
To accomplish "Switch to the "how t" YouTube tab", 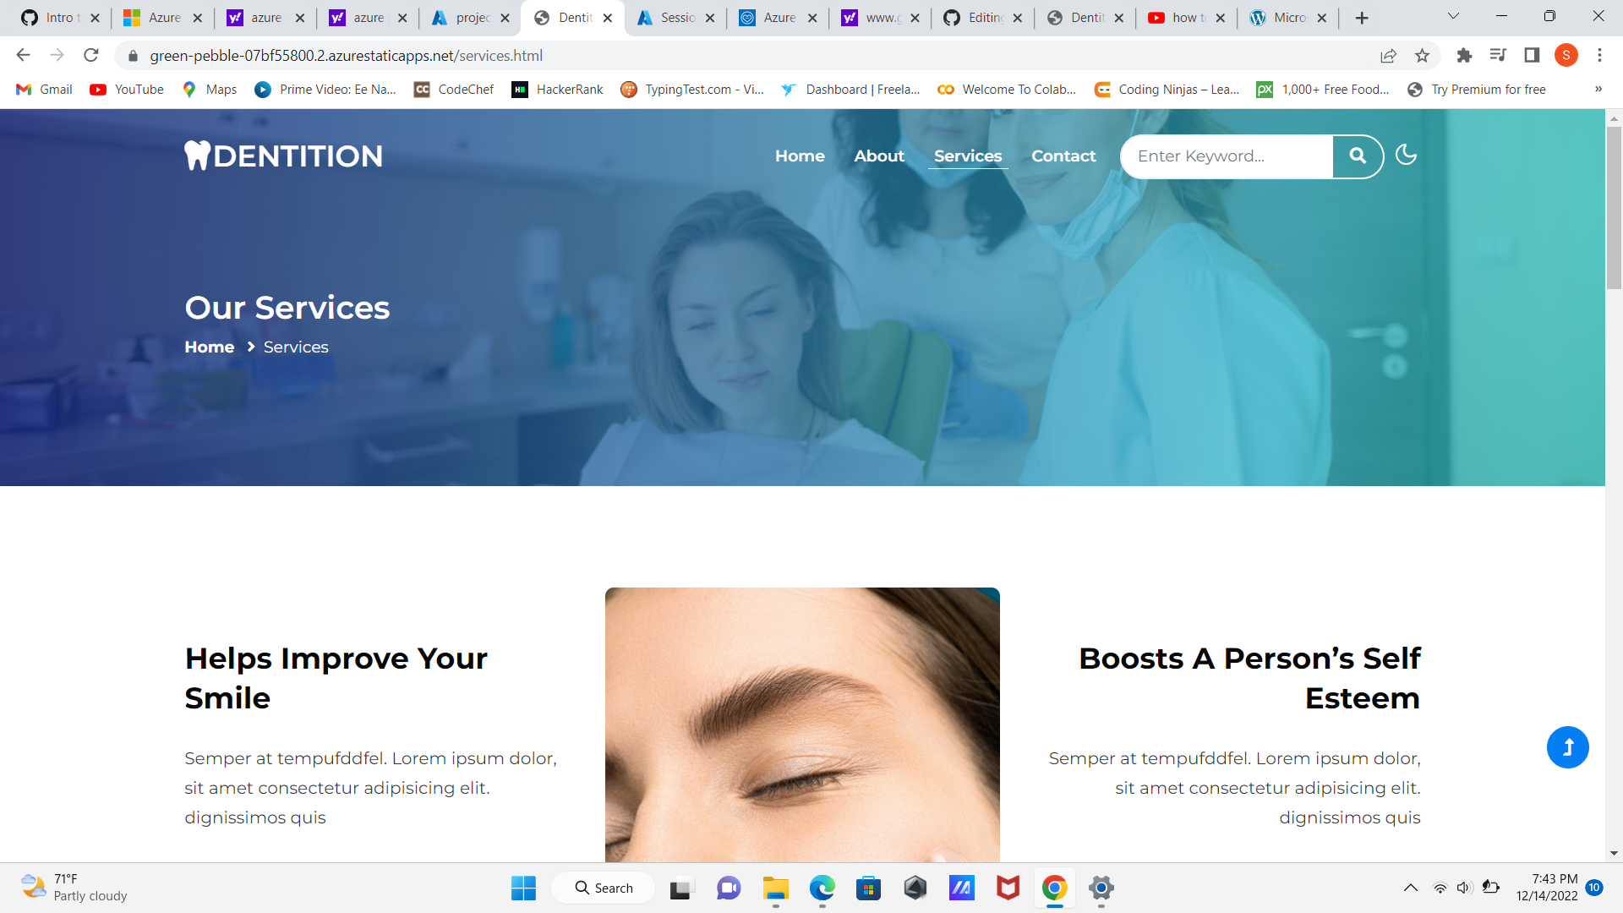I will tap(1183, 18).
